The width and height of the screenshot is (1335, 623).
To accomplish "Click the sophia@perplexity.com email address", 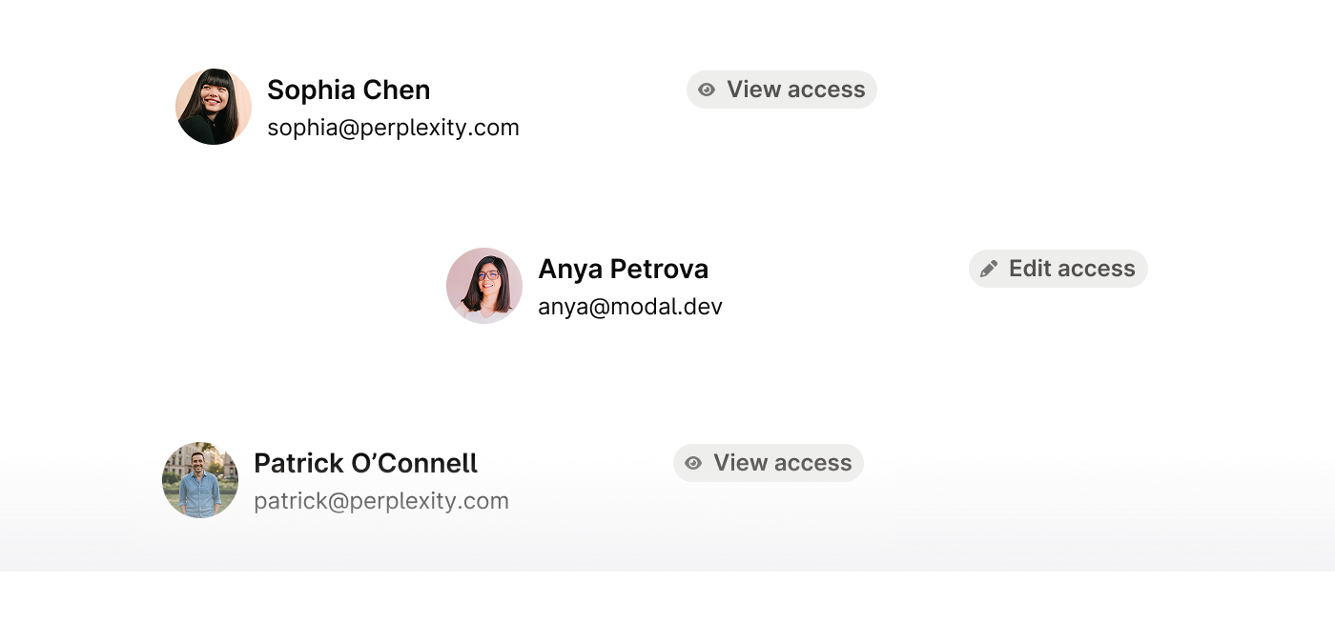I will point(393,128).
